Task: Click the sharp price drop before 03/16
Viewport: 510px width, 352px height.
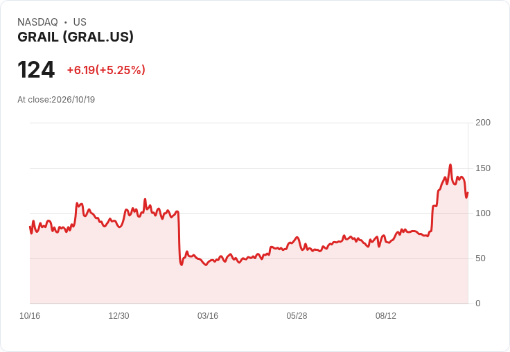Action: pyautogui.click(x=179, y=238)
